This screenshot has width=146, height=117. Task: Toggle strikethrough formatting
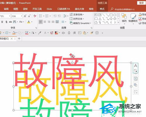click(x=11, y=22)
